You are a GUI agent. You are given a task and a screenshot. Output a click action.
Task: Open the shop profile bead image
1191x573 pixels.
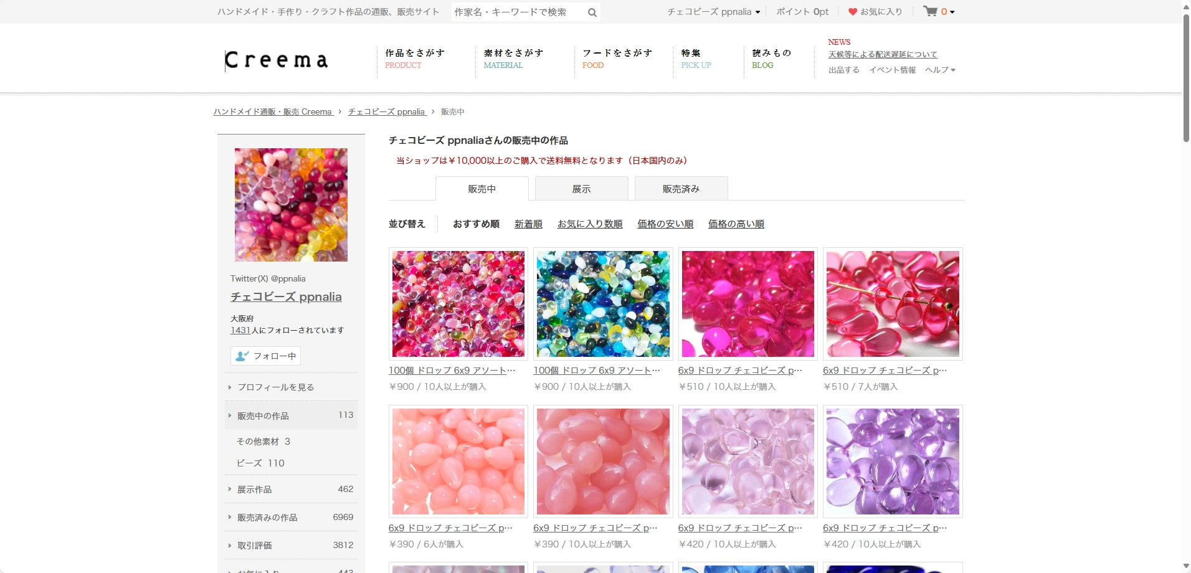tap(291, 204)
